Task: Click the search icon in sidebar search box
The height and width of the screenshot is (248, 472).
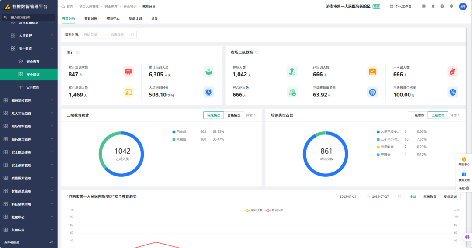Action: [5, 17]
